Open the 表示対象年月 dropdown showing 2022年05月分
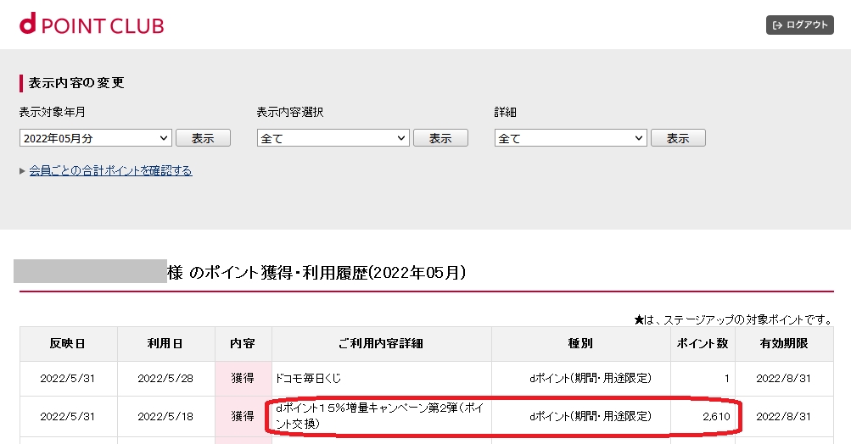Viewport: 851px width, 444px height. coord(96,138)
